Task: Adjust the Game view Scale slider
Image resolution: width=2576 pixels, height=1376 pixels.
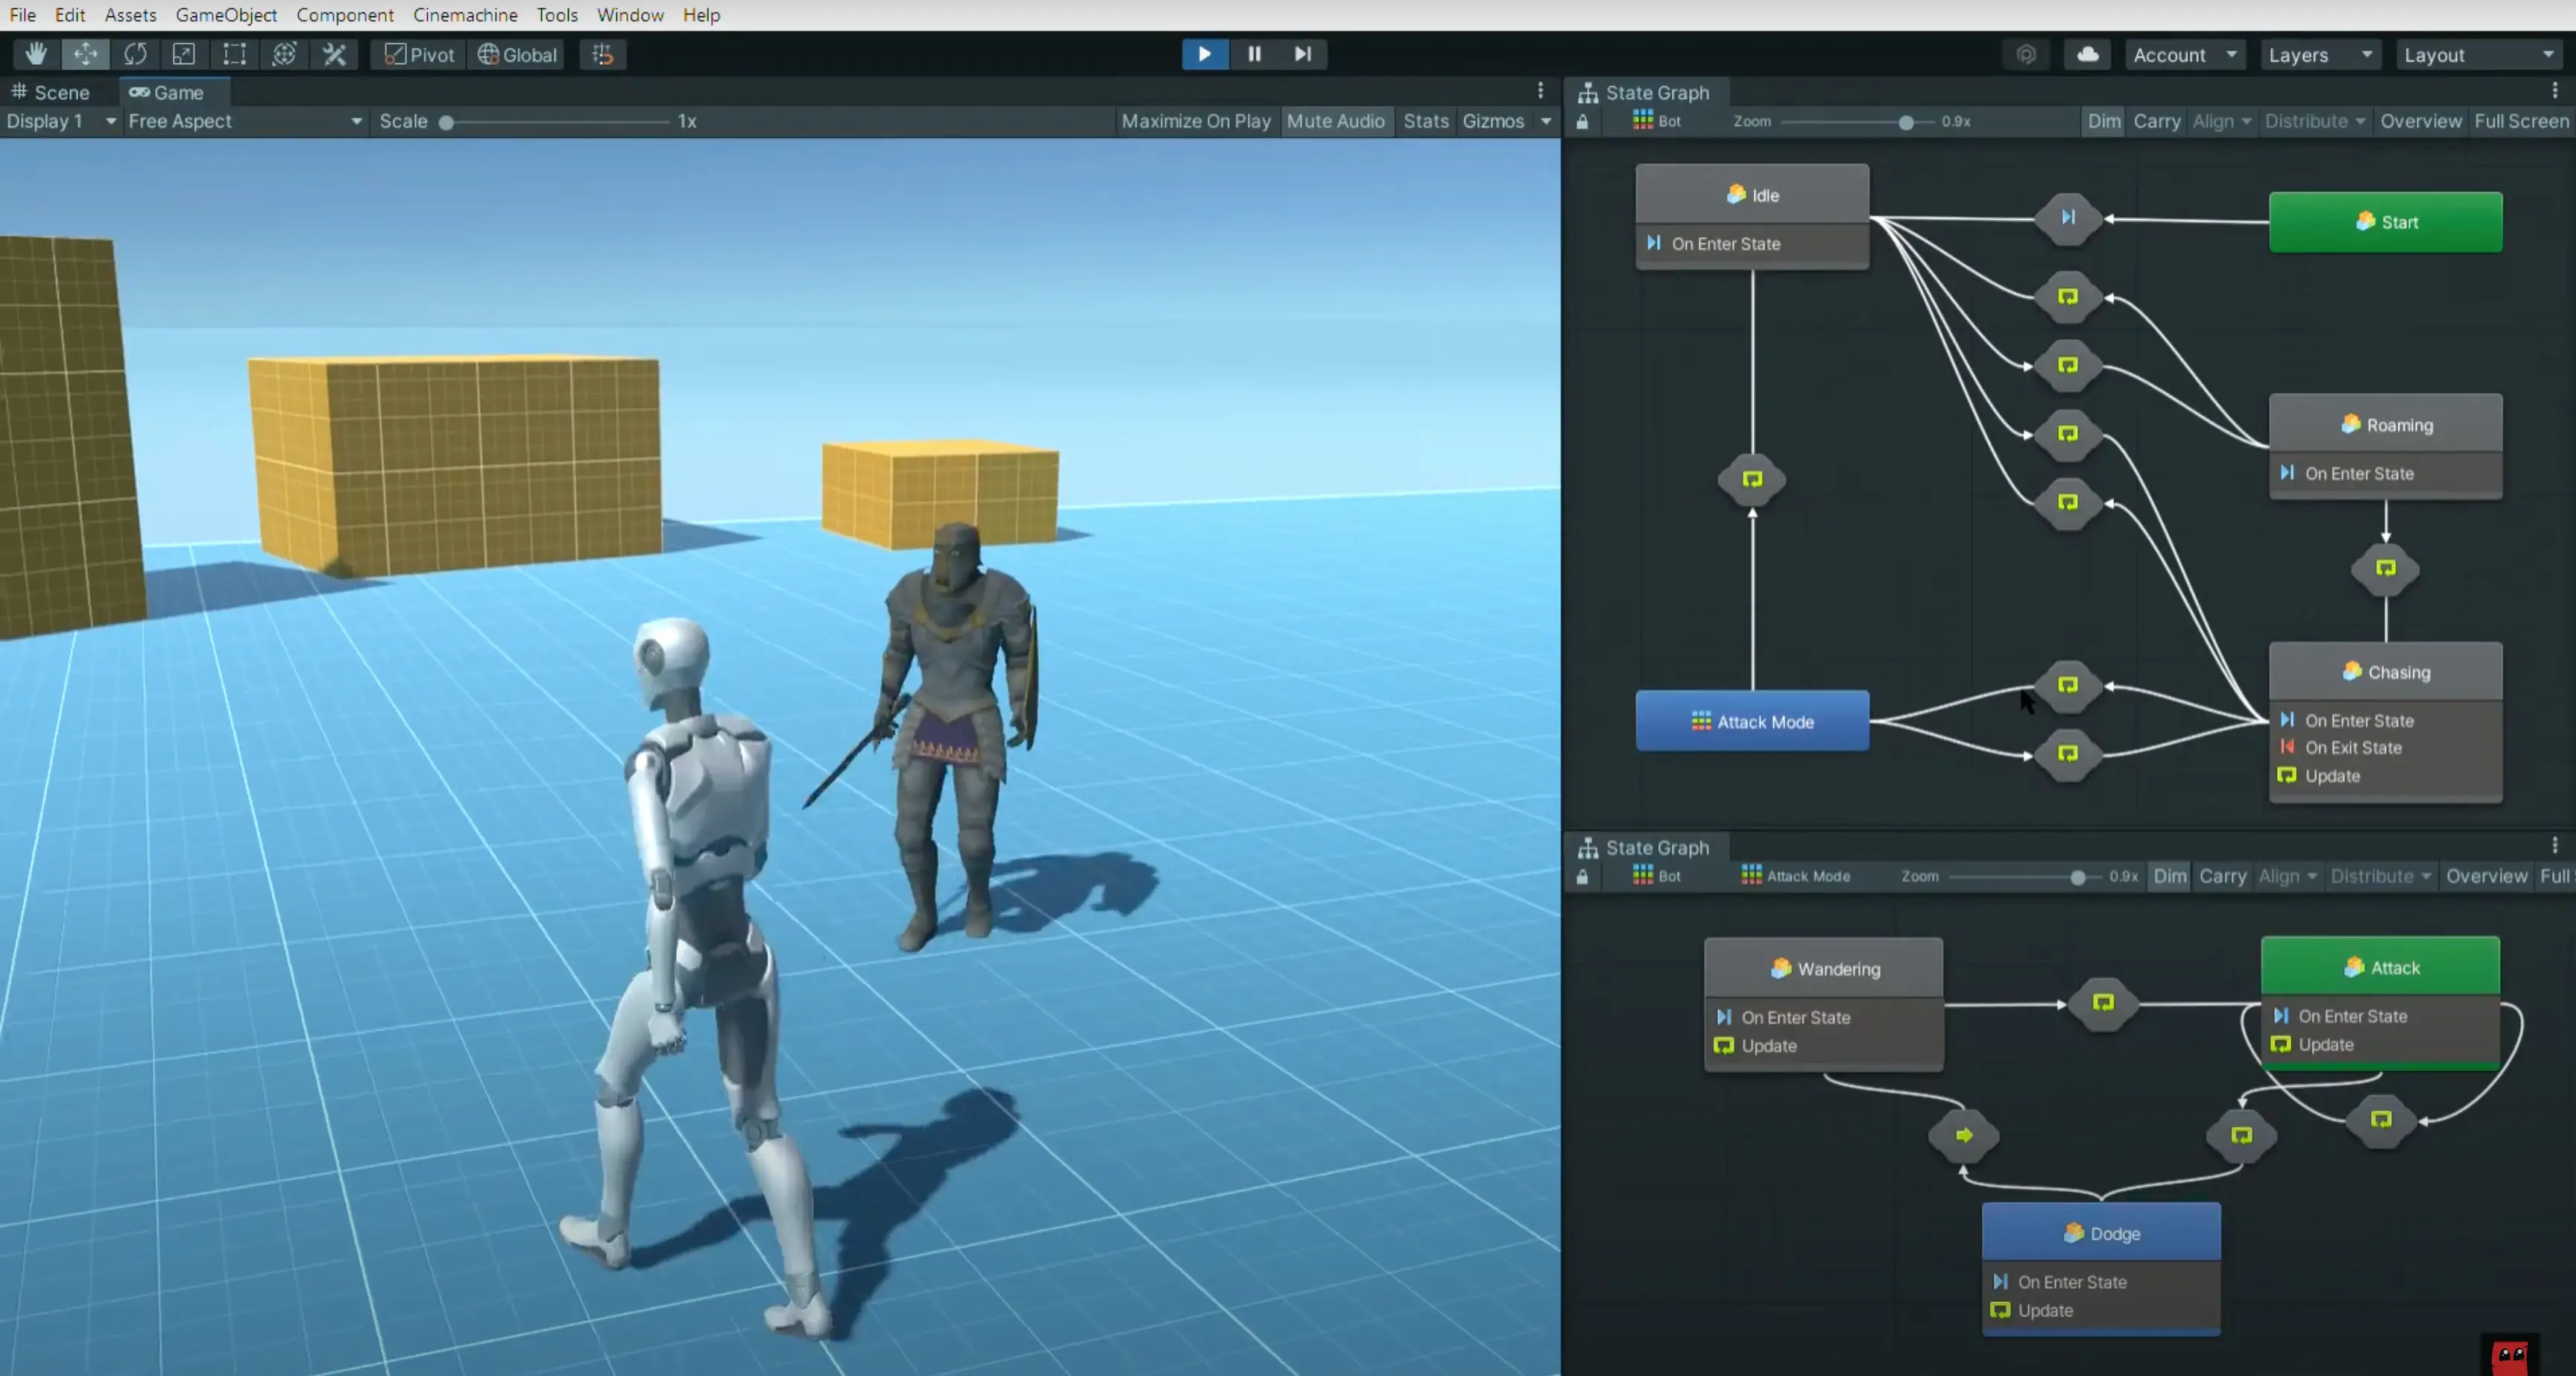Action: 447,122
